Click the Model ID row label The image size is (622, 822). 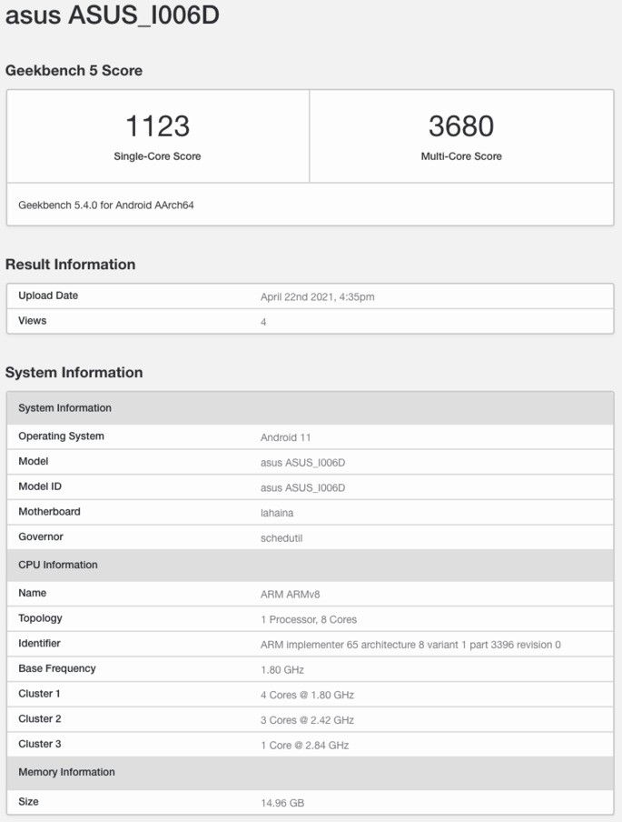40,486
